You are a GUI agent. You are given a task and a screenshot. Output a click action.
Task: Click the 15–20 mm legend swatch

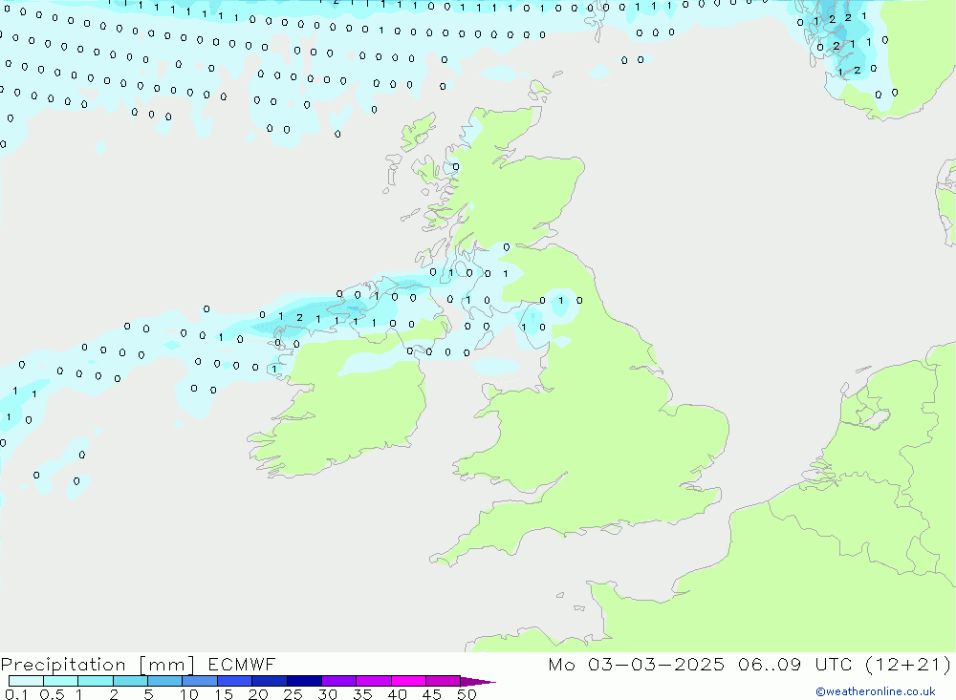tap(234, 681)
